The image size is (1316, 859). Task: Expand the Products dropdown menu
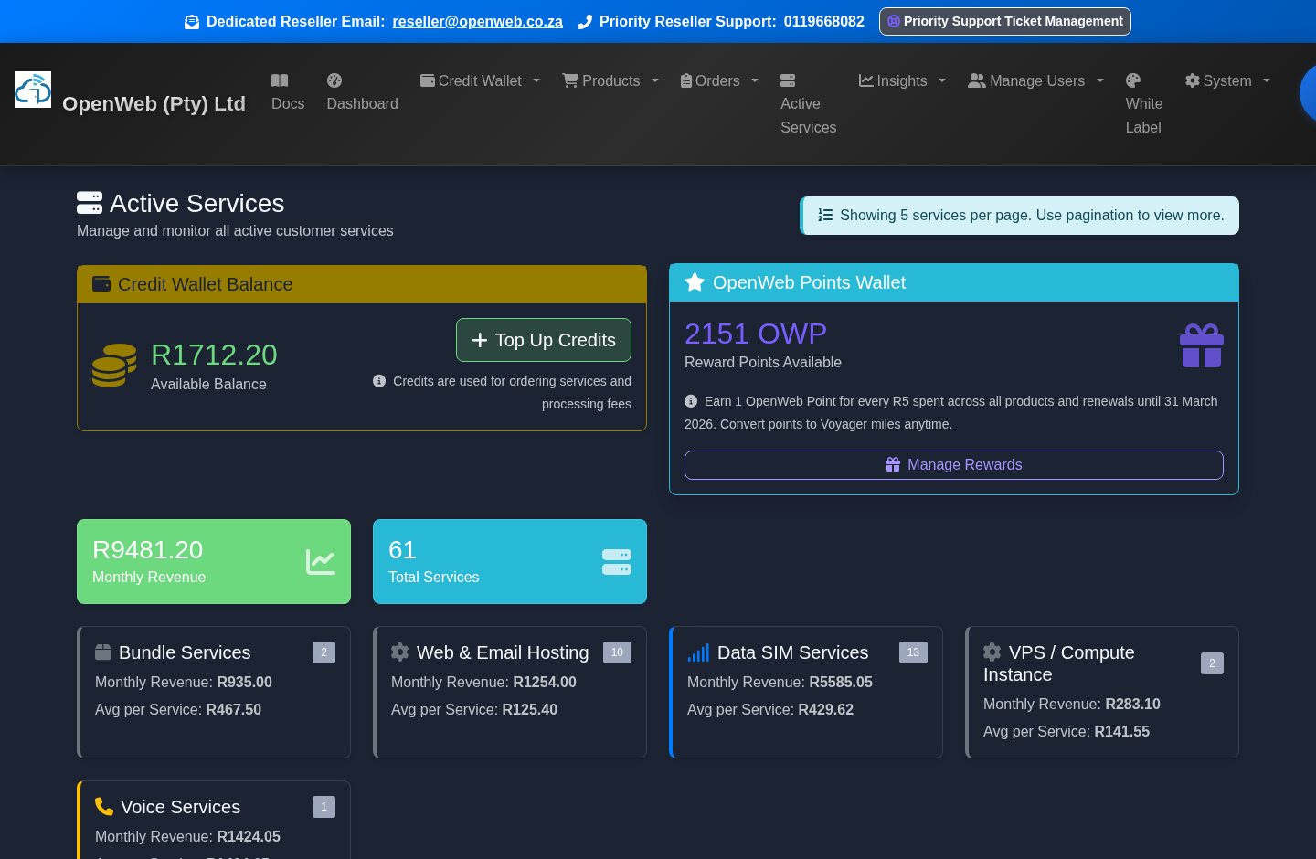coord(610,80)
